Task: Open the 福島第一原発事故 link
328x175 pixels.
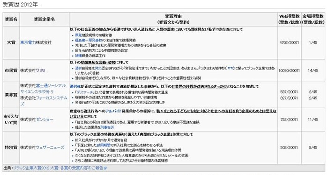Action: 89,40
